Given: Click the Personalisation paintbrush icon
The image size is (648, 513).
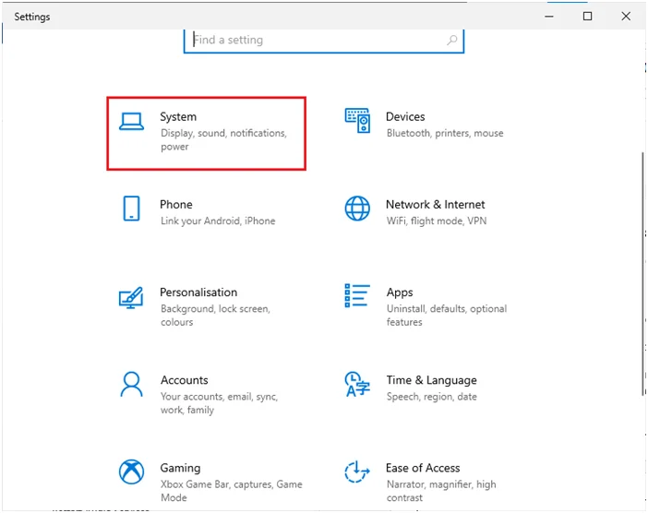Looking at the screenshot, I should coord(131,298).
